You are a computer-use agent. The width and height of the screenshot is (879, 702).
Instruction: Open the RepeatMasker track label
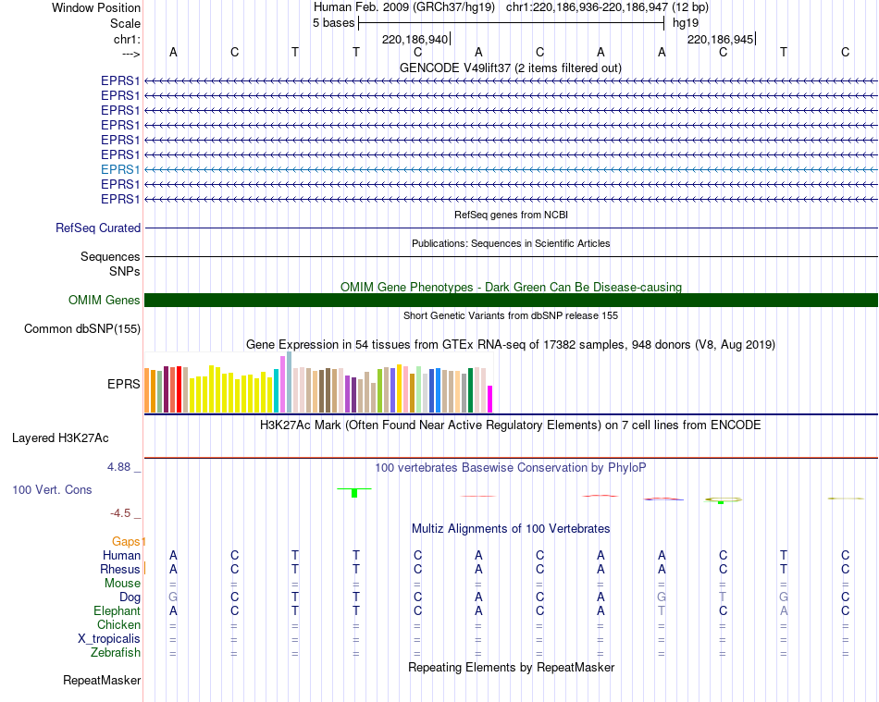pyautogui.click(x=102, y=680)
